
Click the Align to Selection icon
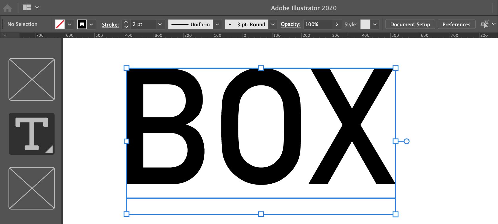(x=484, y=24)
